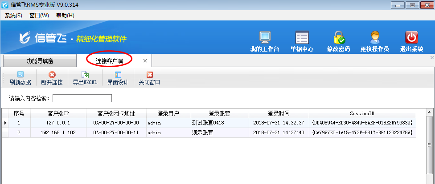Screen dimensions: 435x184
Task: Open the 帮助(H) menu
Action: tap(65, 16)
